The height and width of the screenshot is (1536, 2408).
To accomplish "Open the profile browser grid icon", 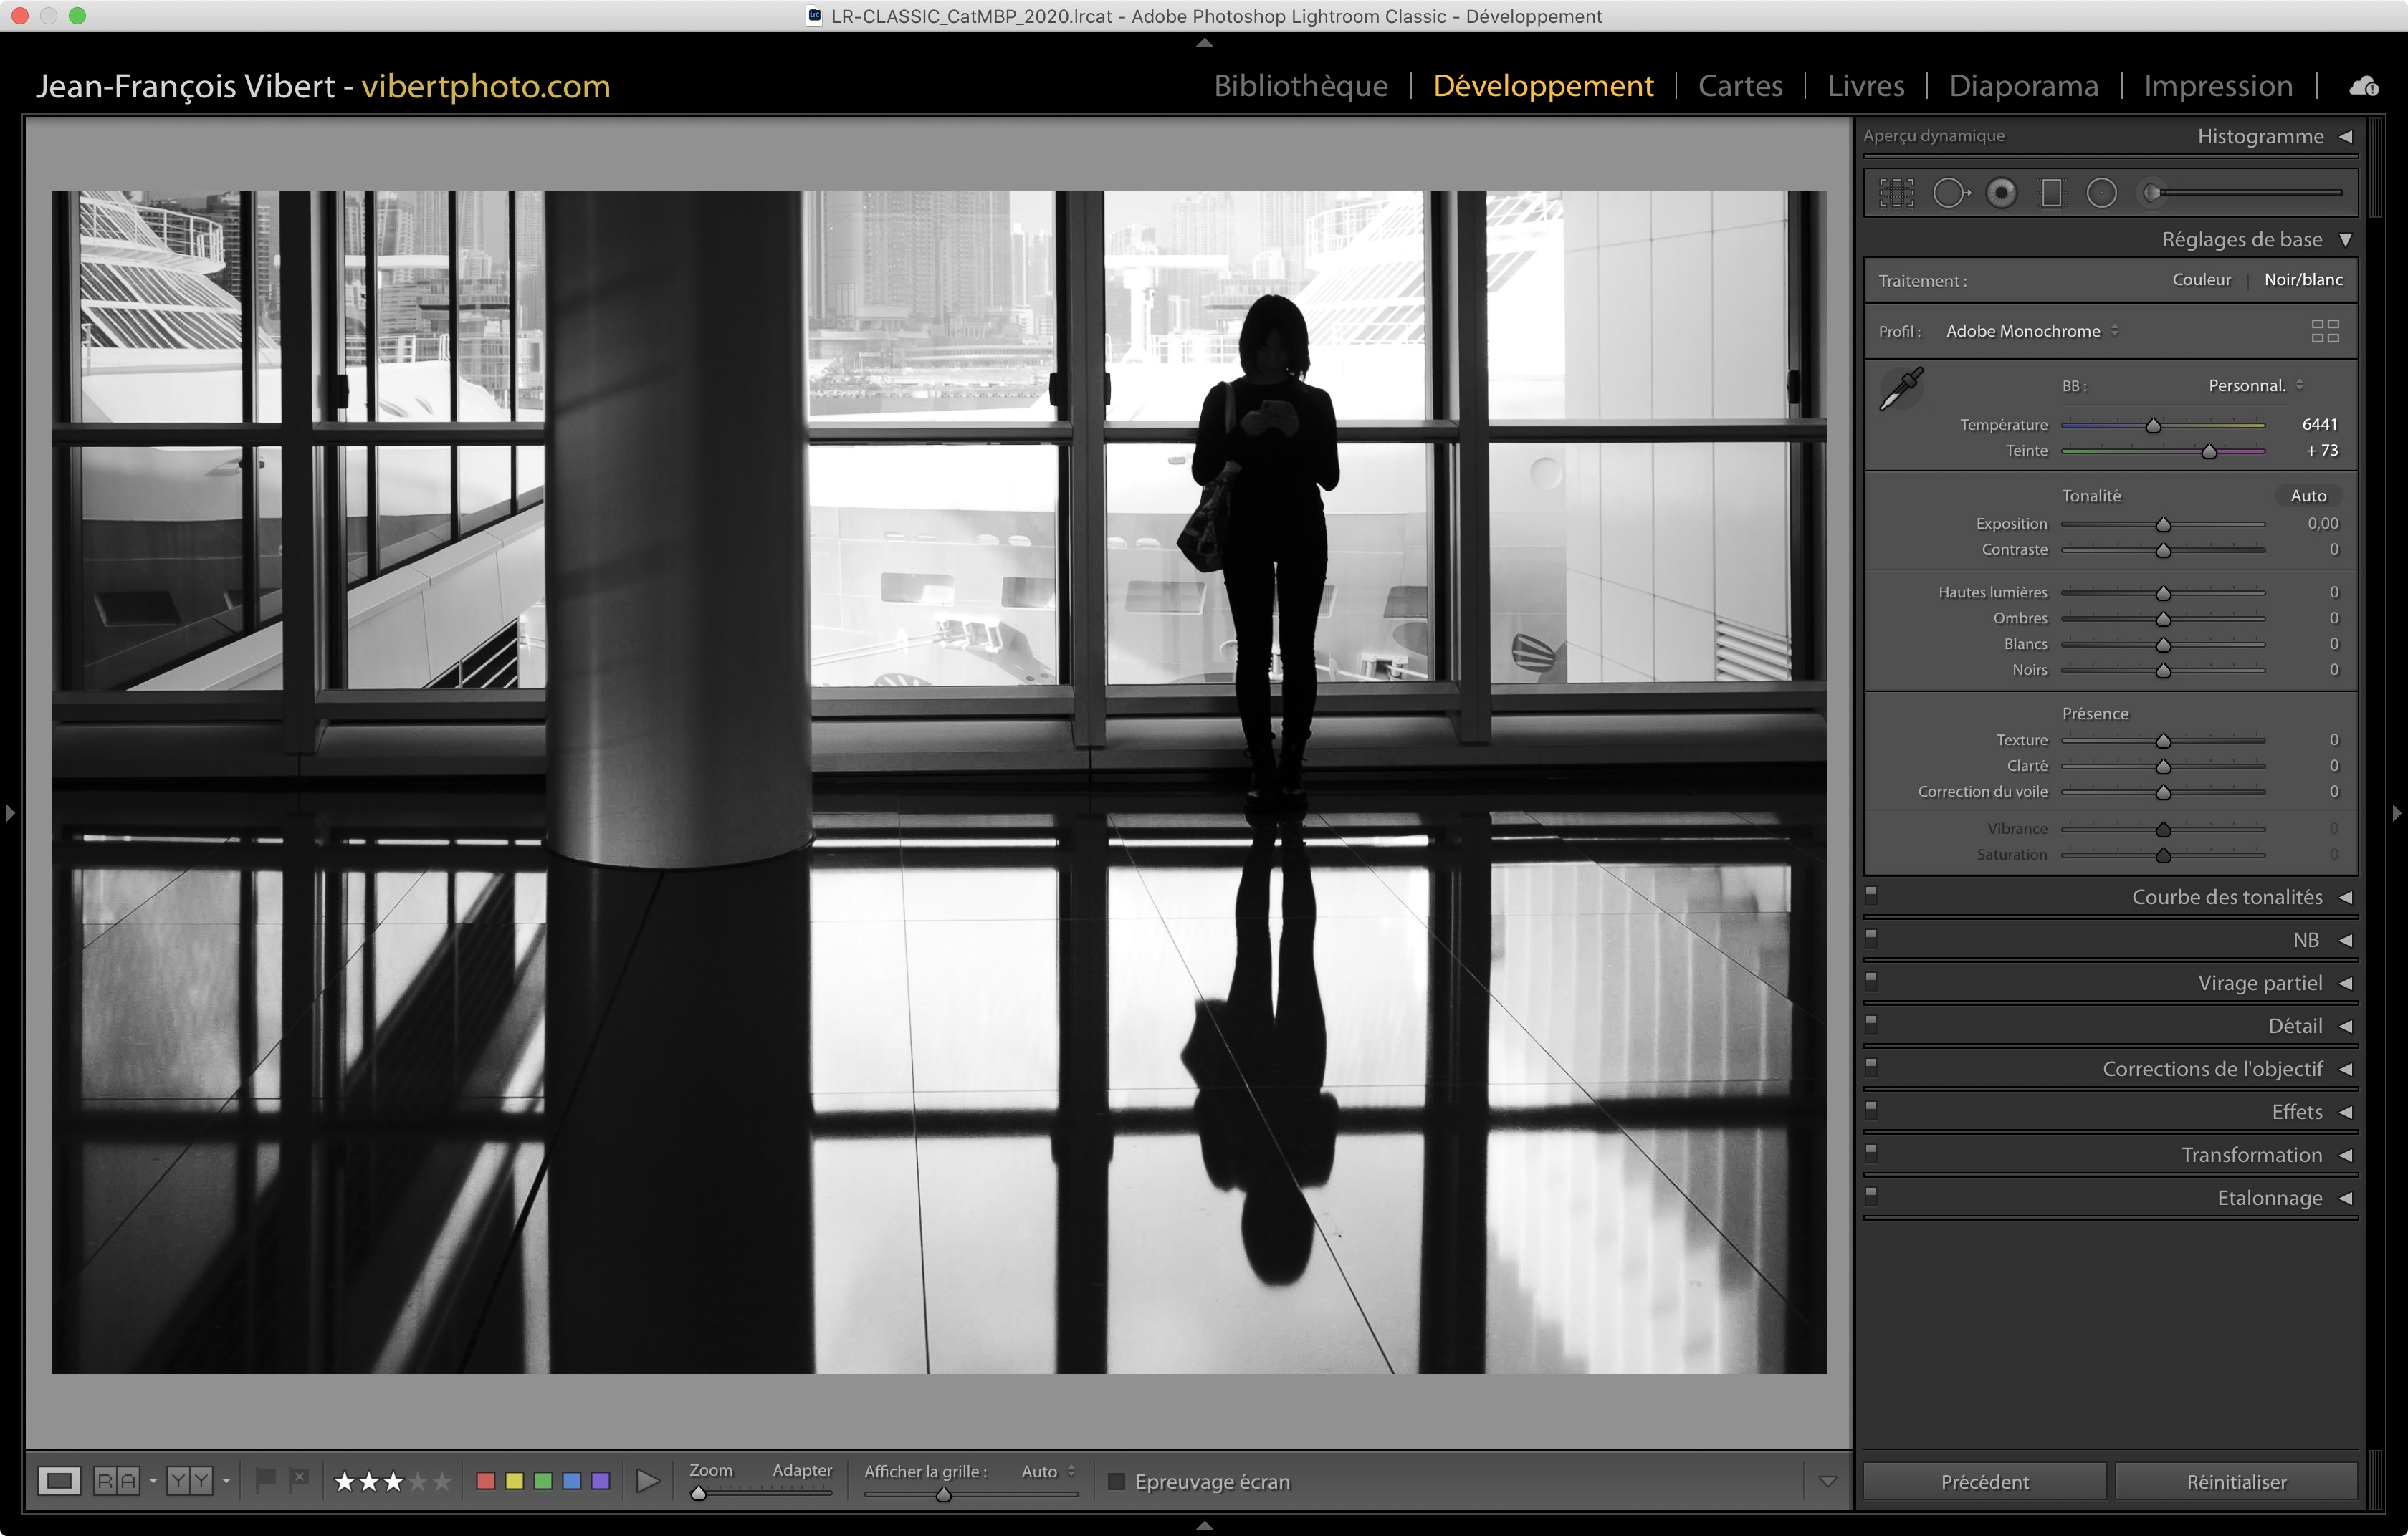I will coord(2325,331).
